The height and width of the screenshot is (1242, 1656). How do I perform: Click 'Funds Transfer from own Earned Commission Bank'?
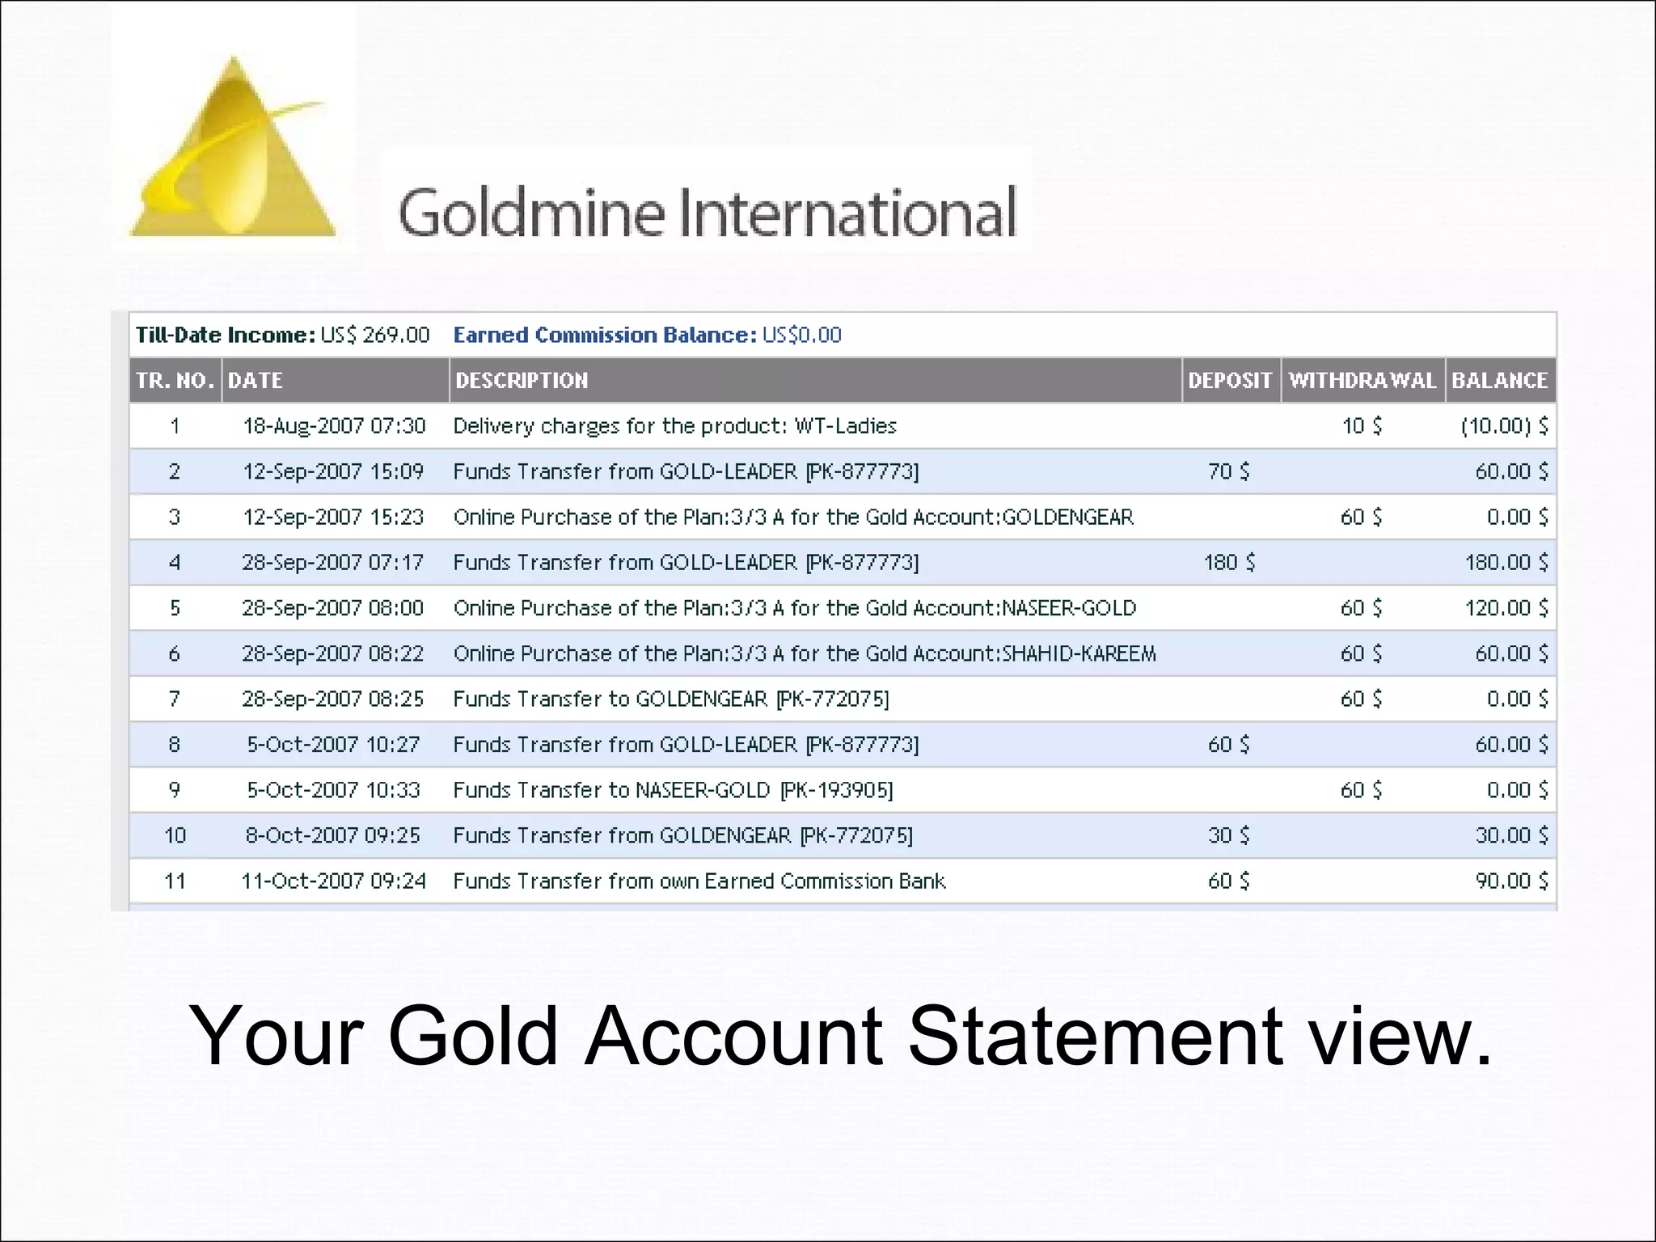pyautogui.click(x=699, y=881)
